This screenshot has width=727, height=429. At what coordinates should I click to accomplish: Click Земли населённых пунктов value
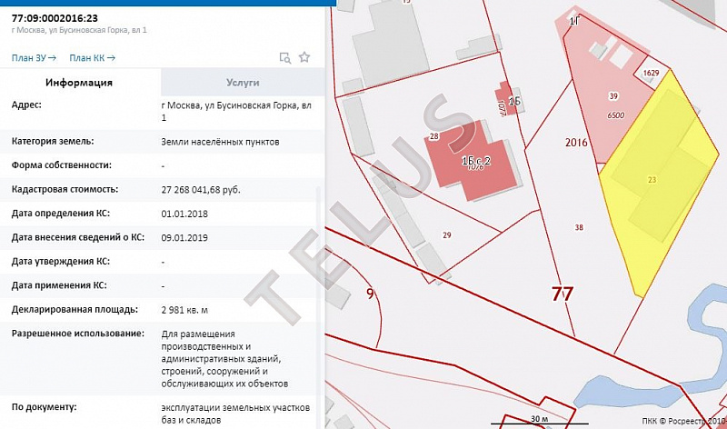pyautogui.click(x=220, y=142)
